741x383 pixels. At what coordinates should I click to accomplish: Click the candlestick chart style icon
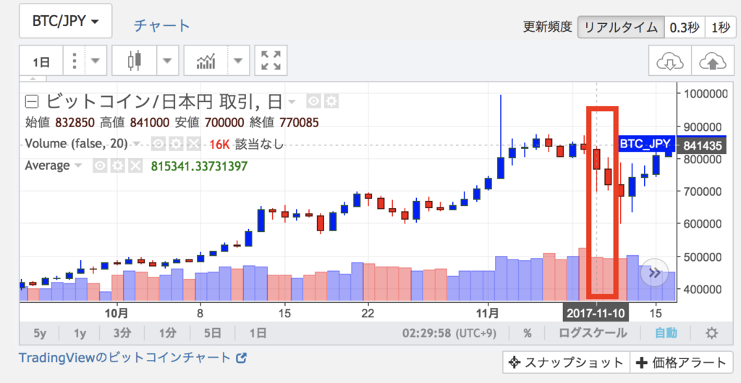135,61
